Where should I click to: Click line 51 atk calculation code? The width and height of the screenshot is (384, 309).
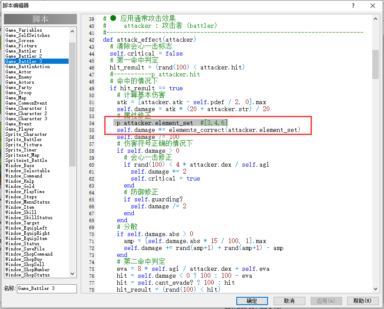click(x=191, y=102)
